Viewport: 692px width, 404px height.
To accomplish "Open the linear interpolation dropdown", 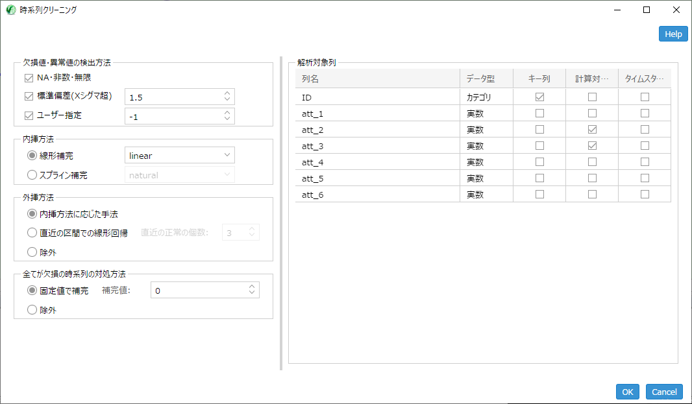I will tap(179, 156).
